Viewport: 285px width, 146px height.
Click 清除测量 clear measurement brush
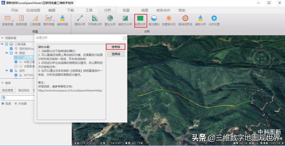63,20
